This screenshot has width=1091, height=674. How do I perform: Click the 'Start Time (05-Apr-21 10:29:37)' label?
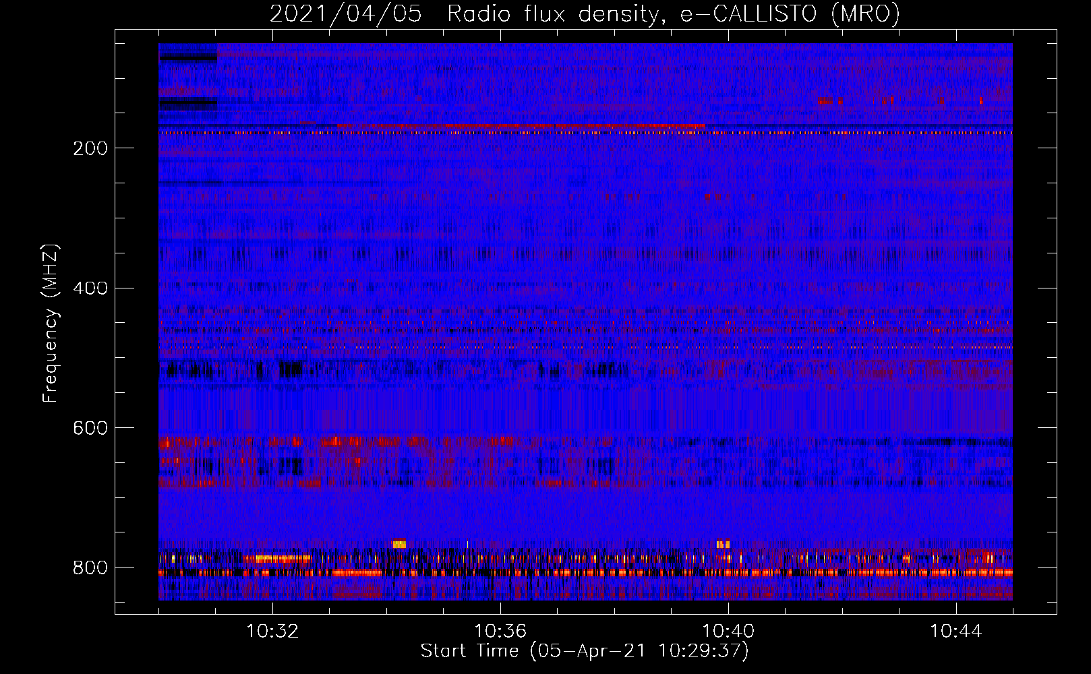(585, 651)
